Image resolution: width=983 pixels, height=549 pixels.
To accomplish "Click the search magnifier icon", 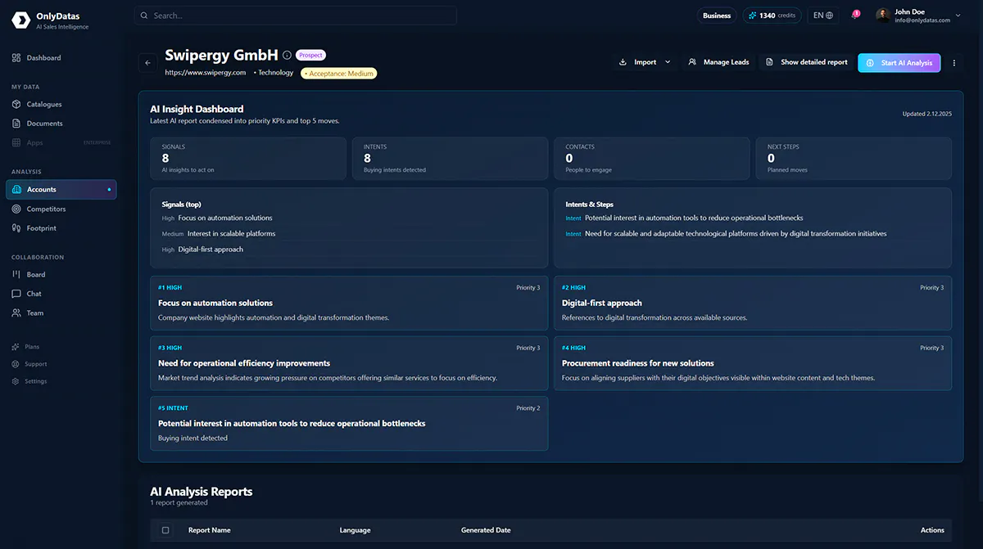I will pyautogui.click(x=145, y=16).
